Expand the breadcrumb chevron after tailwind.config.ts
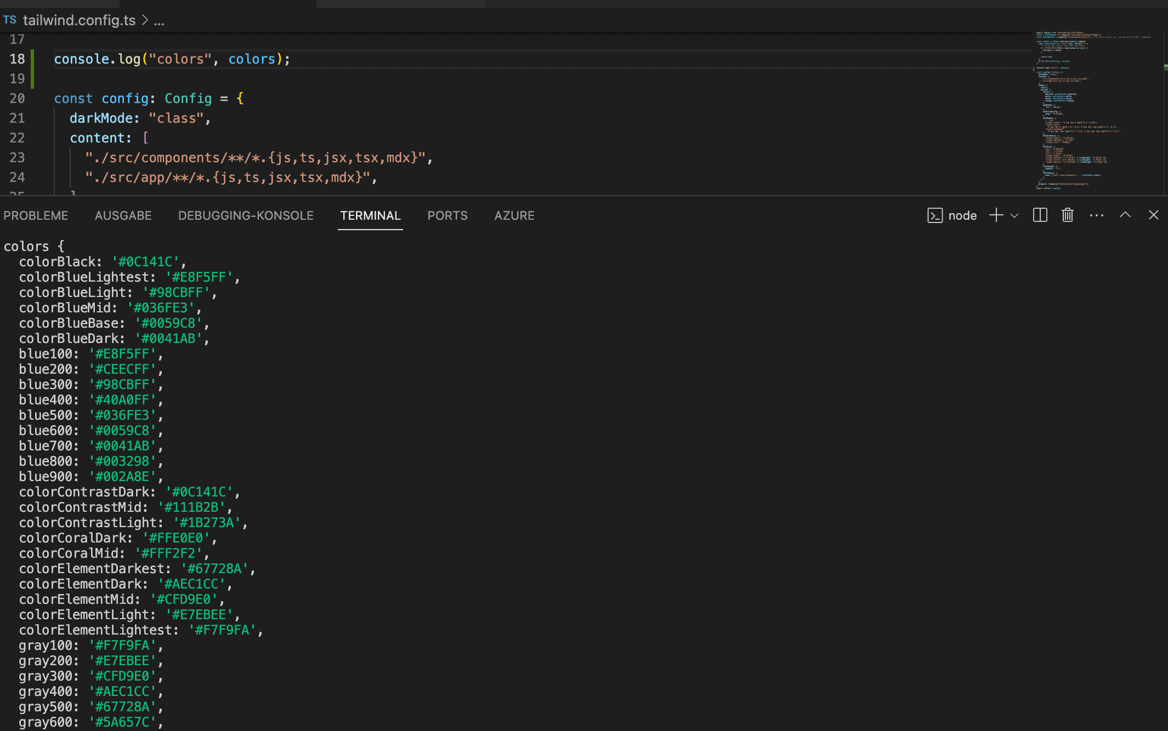 coord(145,20)
